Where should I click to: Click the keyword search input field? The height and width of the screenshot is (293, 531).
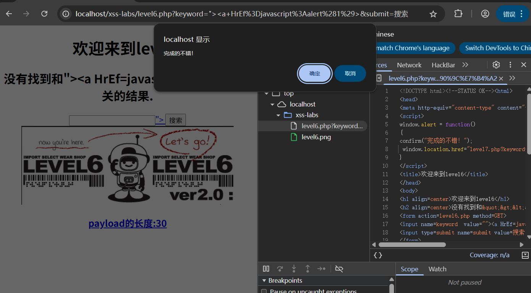112,120
